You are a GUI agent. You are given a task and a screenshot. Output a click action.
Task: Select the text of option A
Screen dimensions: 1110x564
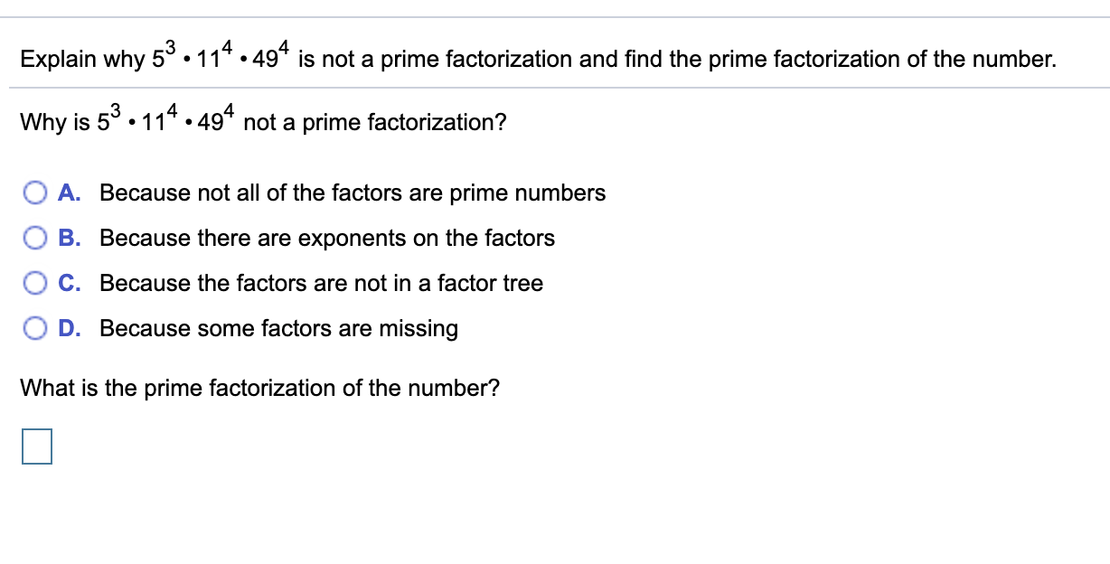[353, 193]
